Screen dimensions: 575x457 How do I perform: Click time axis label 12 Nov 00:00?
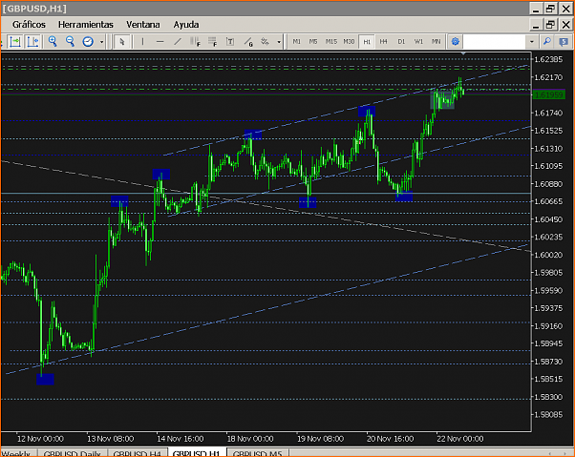(40, 439)
